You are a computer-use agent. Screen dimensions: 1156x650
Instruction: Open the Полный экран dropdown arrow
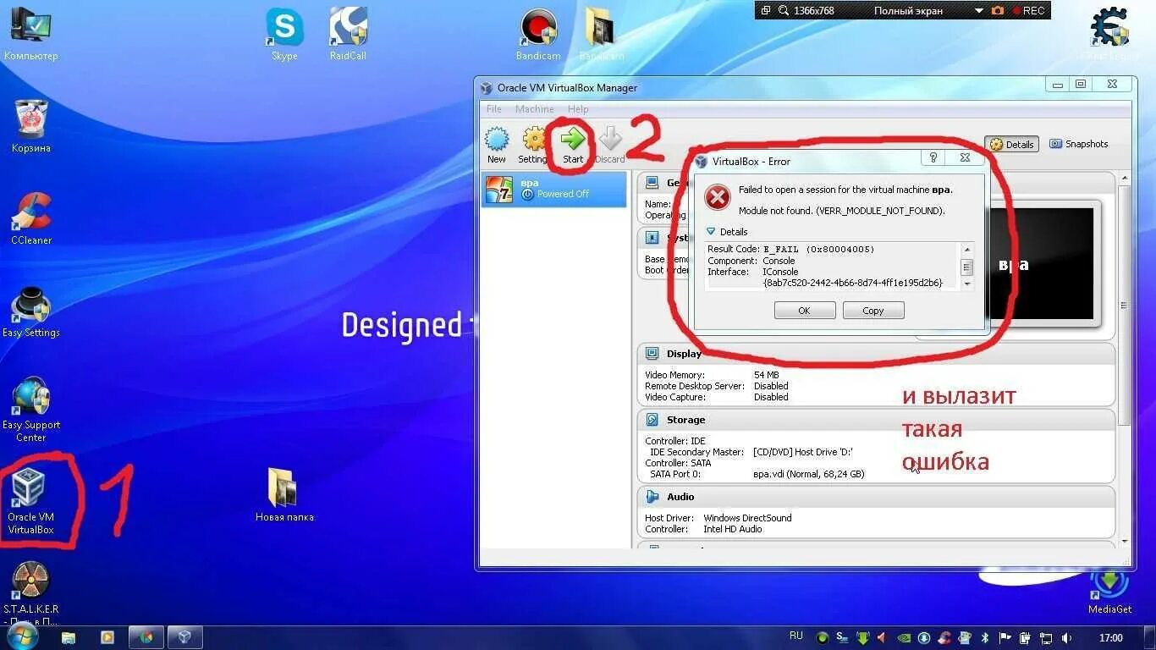click(979, 10)
